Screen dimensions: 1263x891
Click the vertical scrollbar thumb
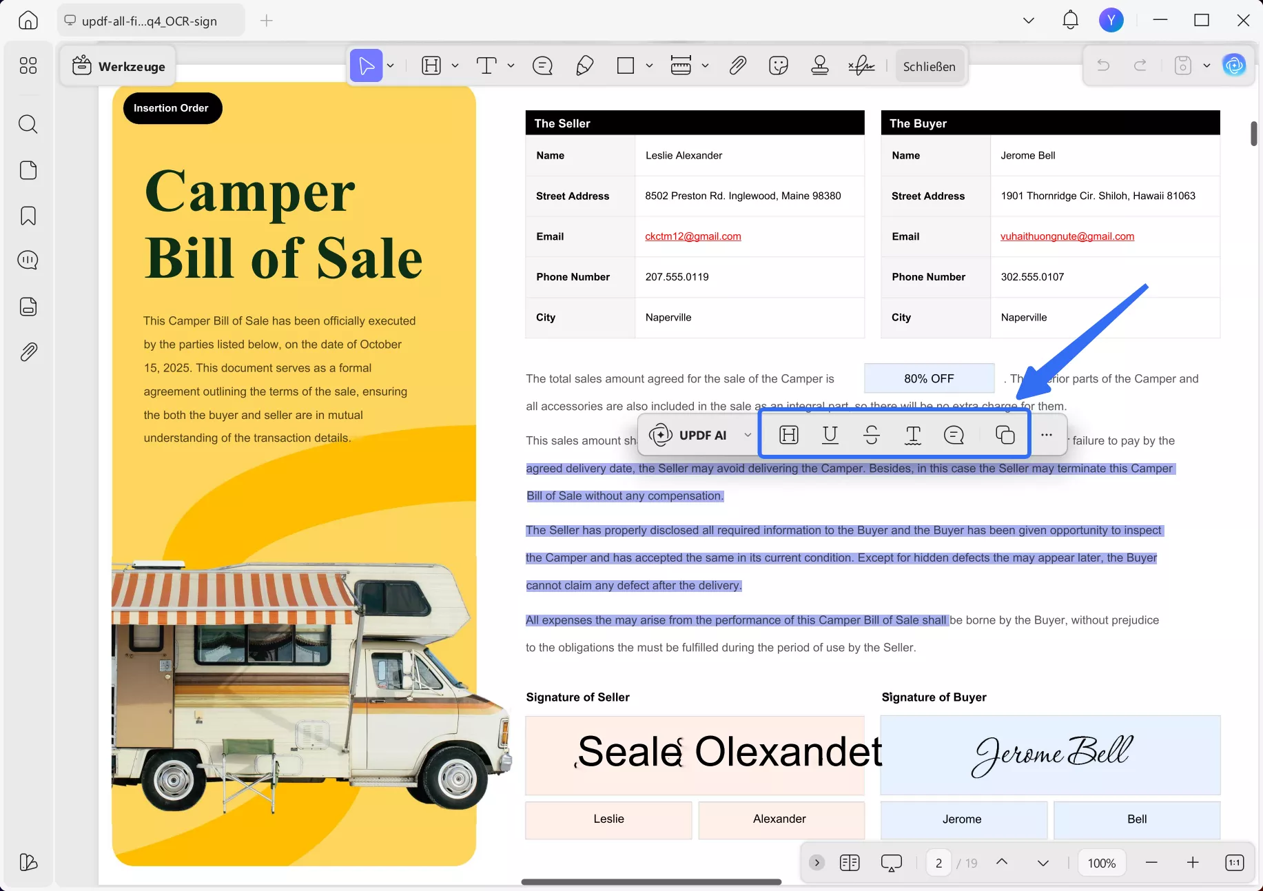pyautogui.click(x=1254, y=134)
